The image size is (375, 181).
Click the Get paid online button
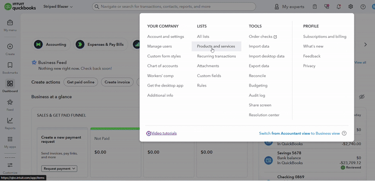tap(81, 82)
